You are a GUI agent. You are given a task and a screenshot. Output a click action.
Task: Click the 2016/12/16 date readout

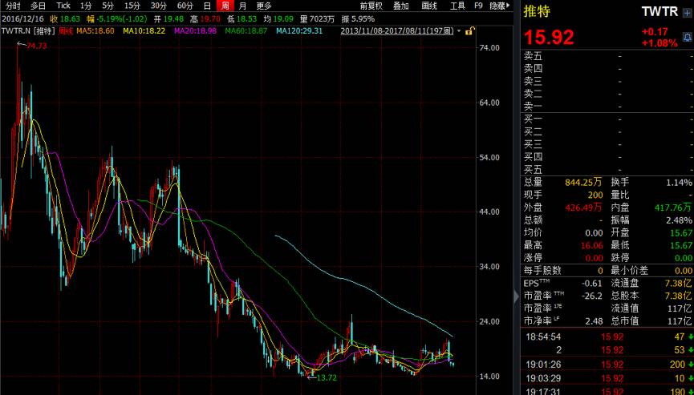click(22, 19)
